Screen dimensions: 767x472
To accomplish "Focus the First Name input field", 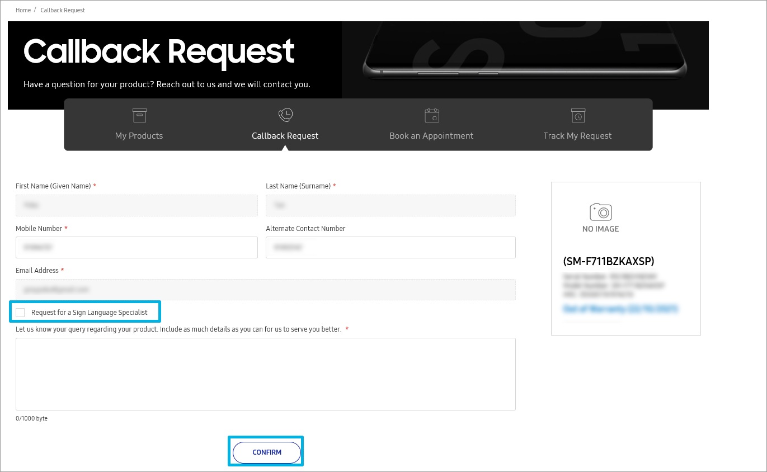I will (x=137, y=206).
